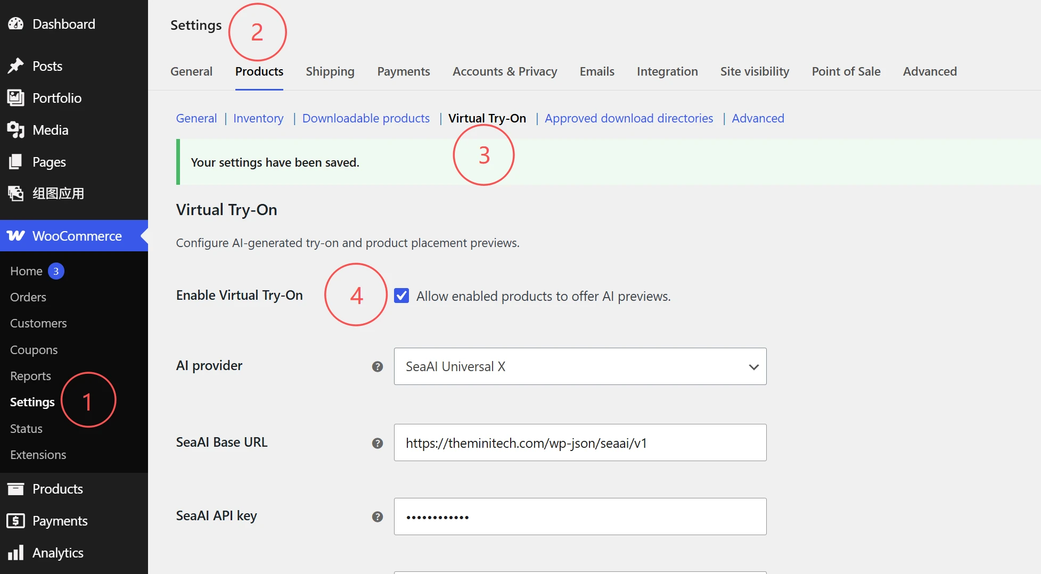Click the Media library icon
Viewport: 1041px width, 574px height.
16,130
